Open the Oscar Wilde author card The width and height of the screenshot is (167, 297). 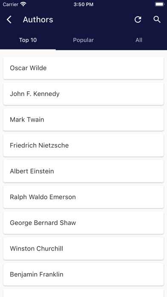(x=83, y=68)
